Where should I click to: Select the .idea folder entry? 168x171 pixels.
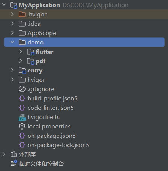34,24
